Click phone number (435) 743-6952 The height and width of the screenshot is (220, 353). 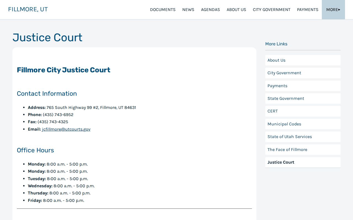[58, 115]
